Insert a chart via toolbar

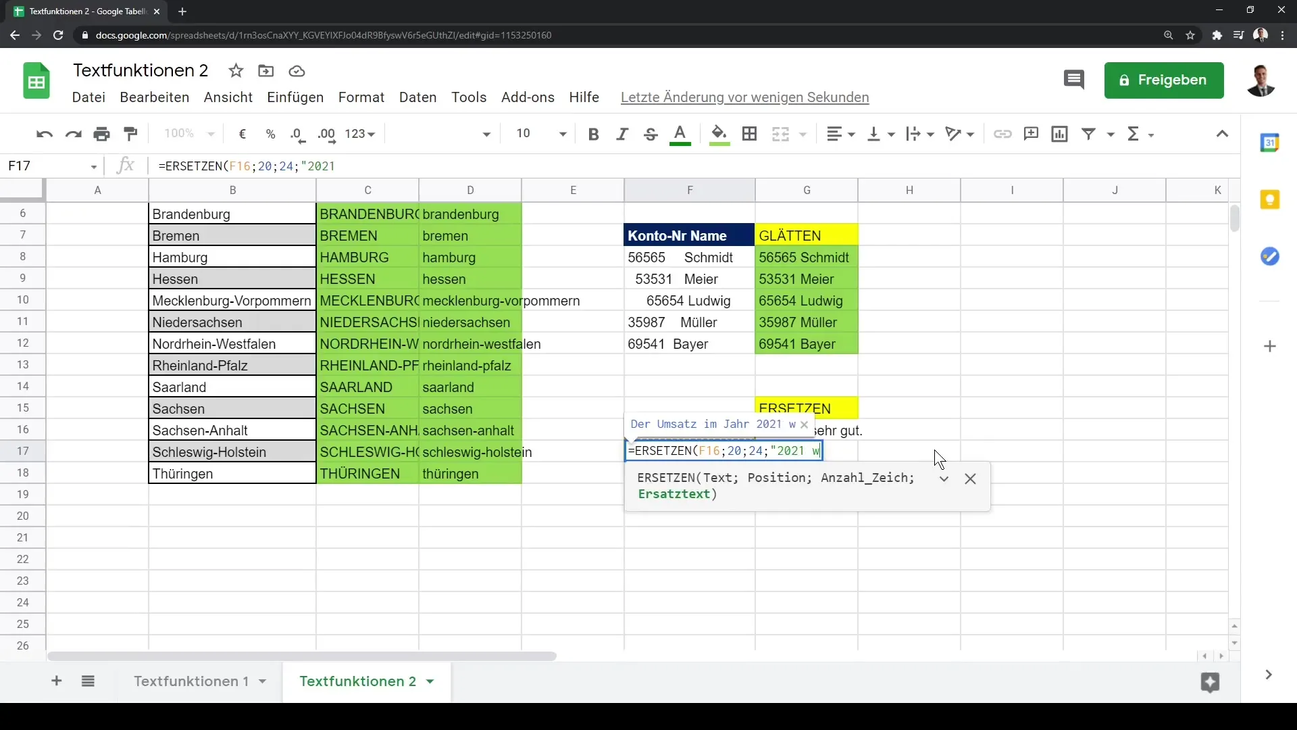click(x=1060, y=134)
